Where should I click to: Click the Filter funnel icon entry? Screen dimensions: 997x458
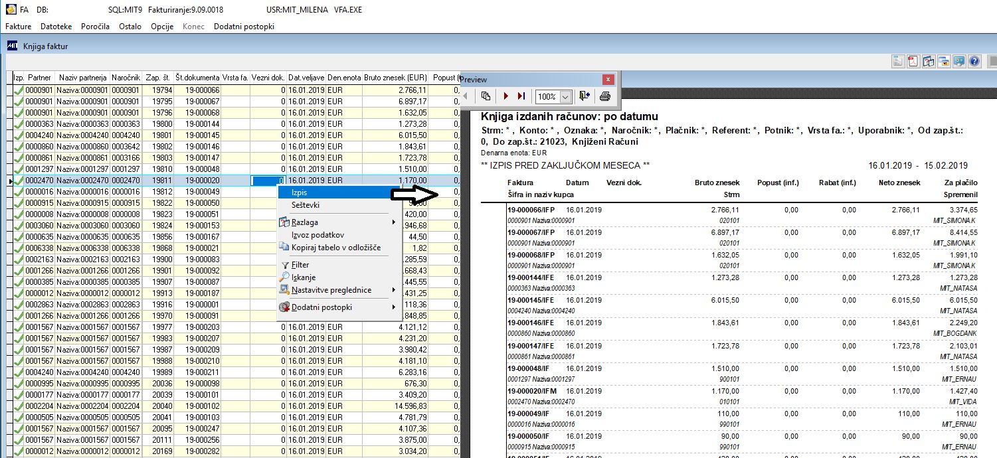(x=300, y=265)
